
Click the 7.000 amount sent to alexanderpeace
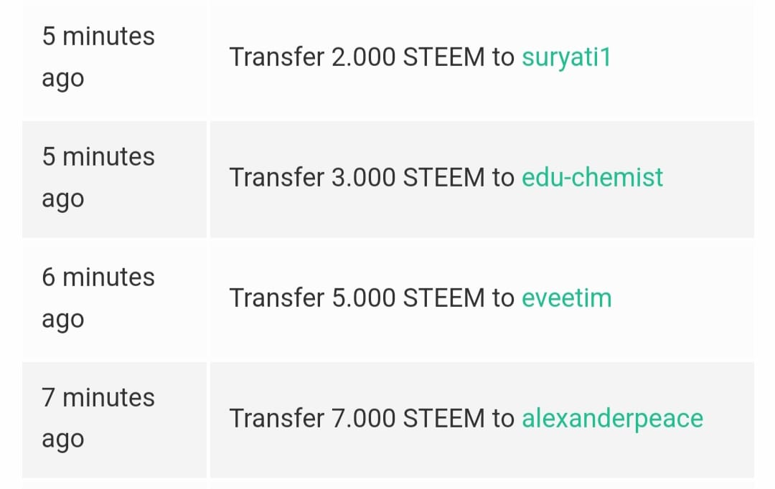click(x=363, y=419)
